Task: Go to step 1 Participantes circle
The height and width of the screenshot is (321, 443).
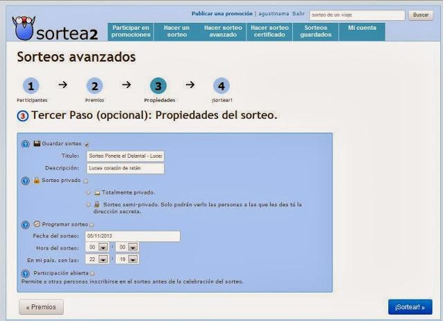Action: (31, 86)
